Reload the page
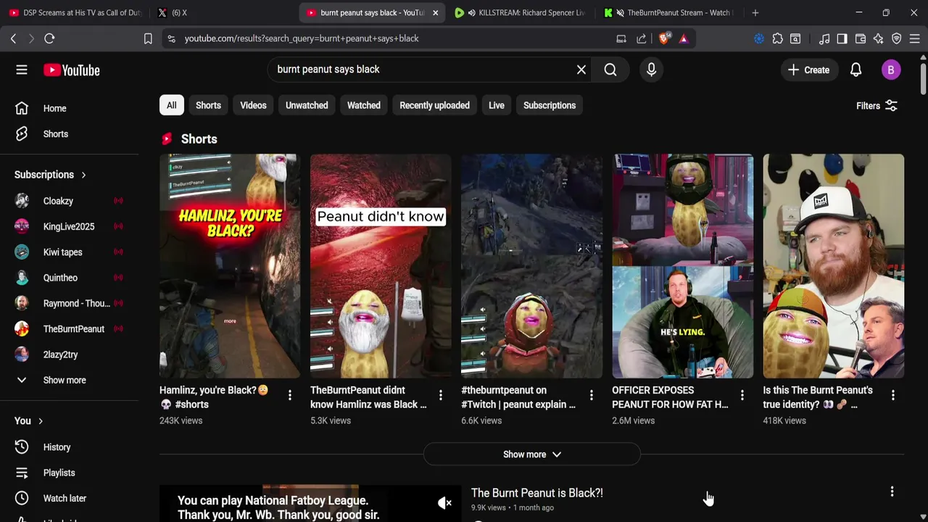Image resolution: width=928 pixels, height=522 pixels. pos(49,38)
